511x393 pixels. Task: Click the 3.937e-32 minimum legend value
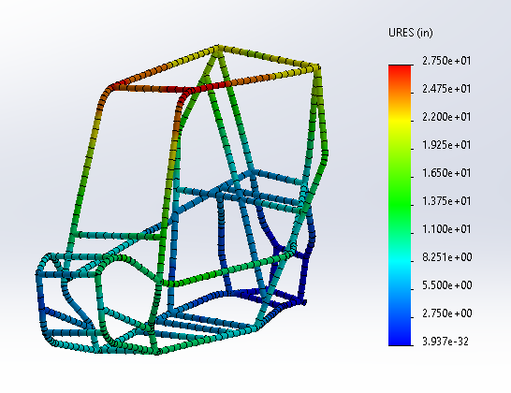pyautogui.click(x=445, y=342)
